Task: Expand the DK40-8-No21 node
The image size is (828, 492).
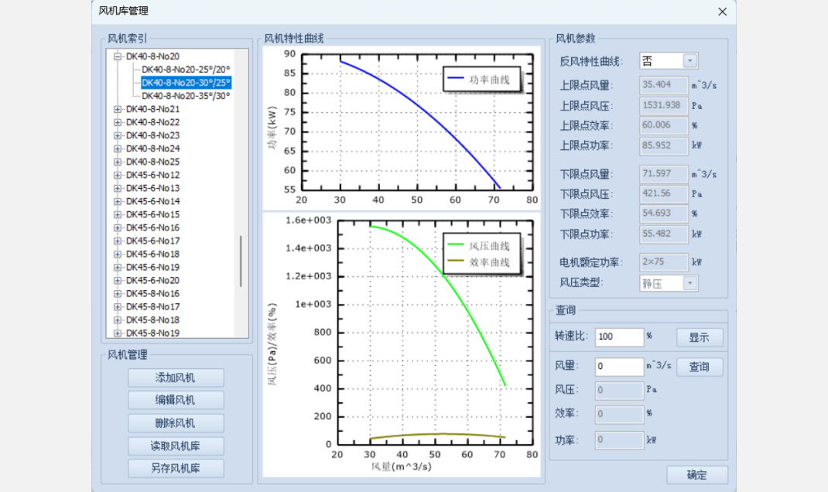Action: pos(118,109)
